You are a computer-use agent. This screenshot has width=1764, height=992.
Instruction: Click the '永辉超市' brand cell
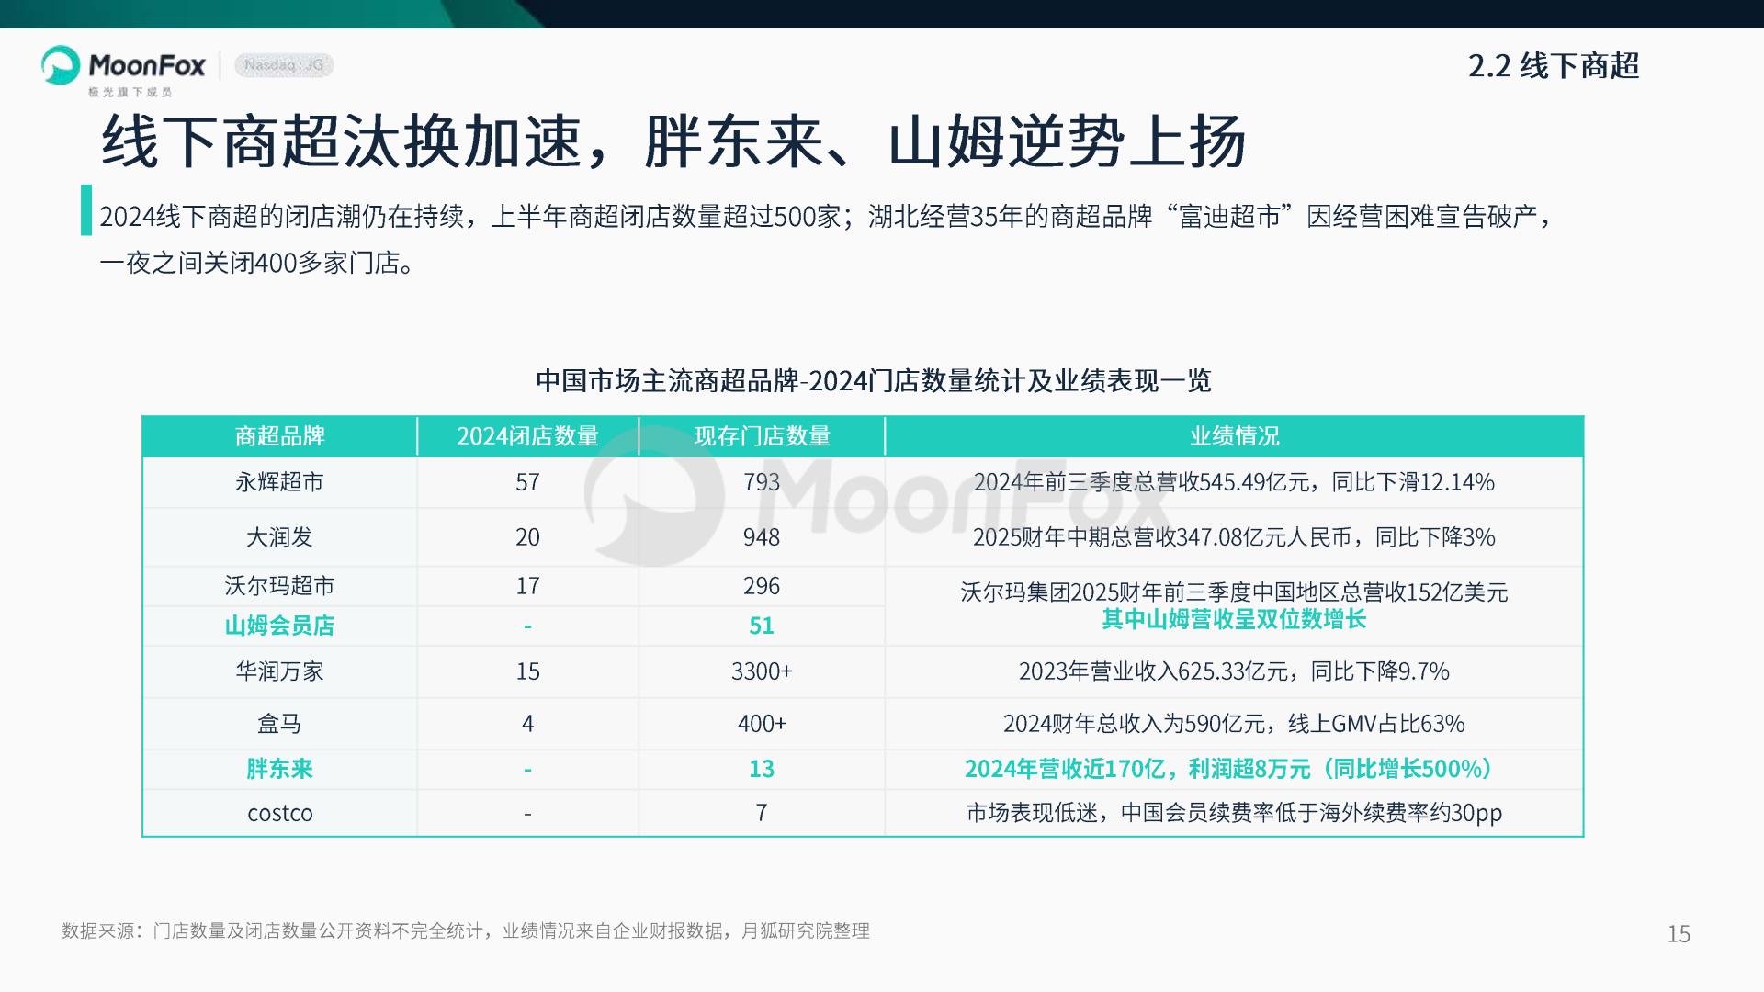coord(280,482)
